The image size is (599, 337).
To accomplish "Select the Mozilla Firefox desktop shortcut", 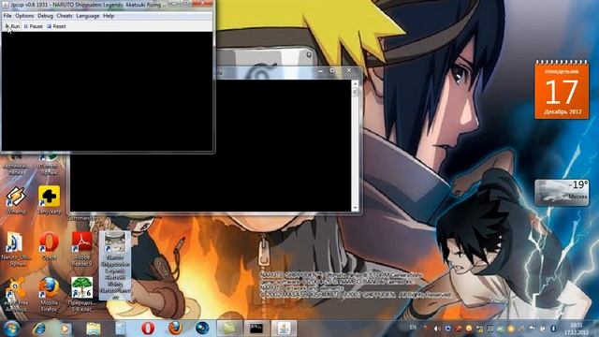I will 49,295.
